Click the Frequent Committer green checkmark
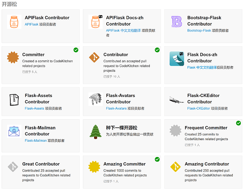The width and height of the screenshot is (245, 191). [x=239, y=123]
